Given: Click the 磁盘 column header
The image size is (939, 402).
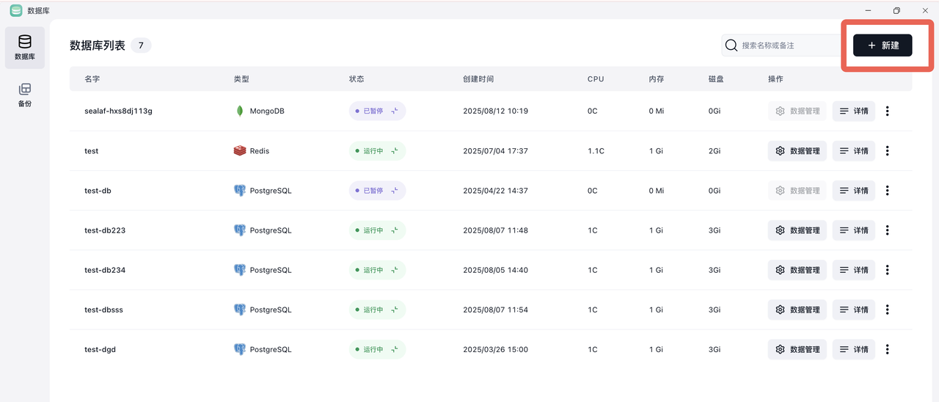Looking at the screenshot, I should coord(716,78).
